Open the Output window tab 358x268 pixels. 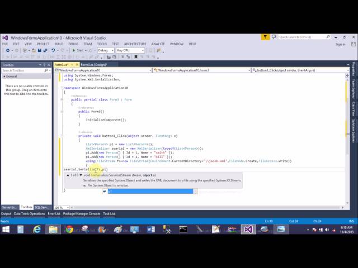pyautogui.click(x=6, y=214)
